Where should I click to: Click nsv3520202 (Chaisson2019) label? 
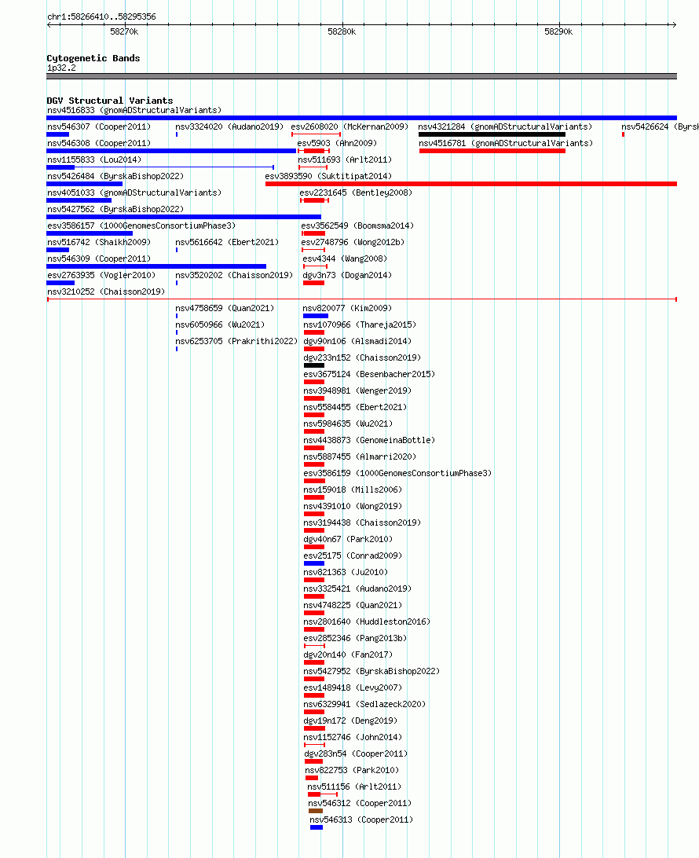[234, 274]
